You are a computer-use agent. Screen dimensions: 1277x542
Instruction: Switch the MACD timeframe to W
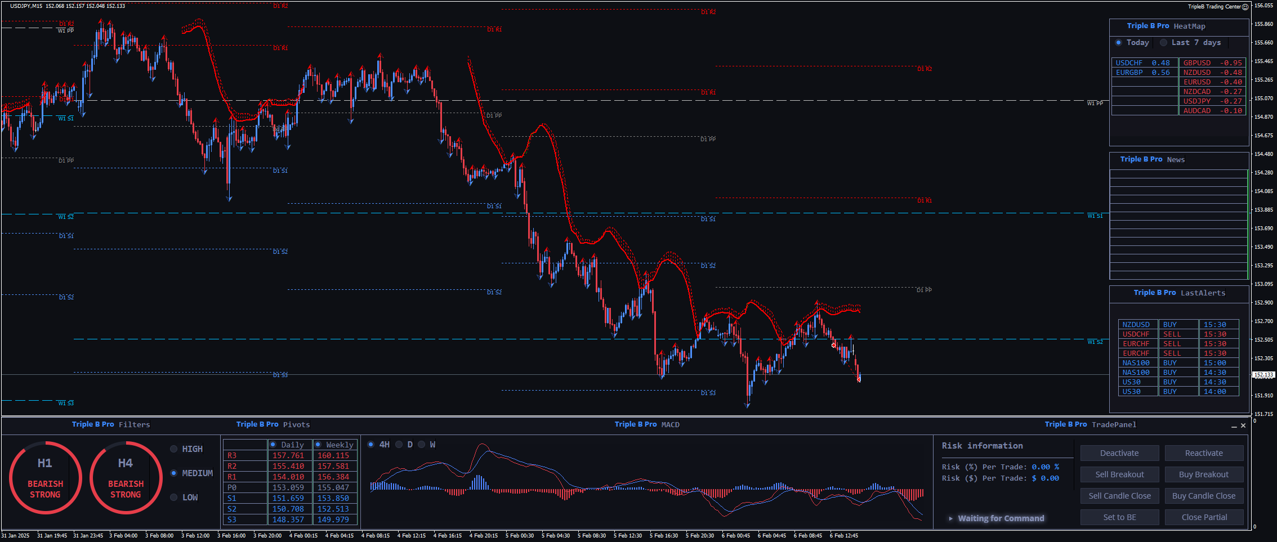pos(422,445)
